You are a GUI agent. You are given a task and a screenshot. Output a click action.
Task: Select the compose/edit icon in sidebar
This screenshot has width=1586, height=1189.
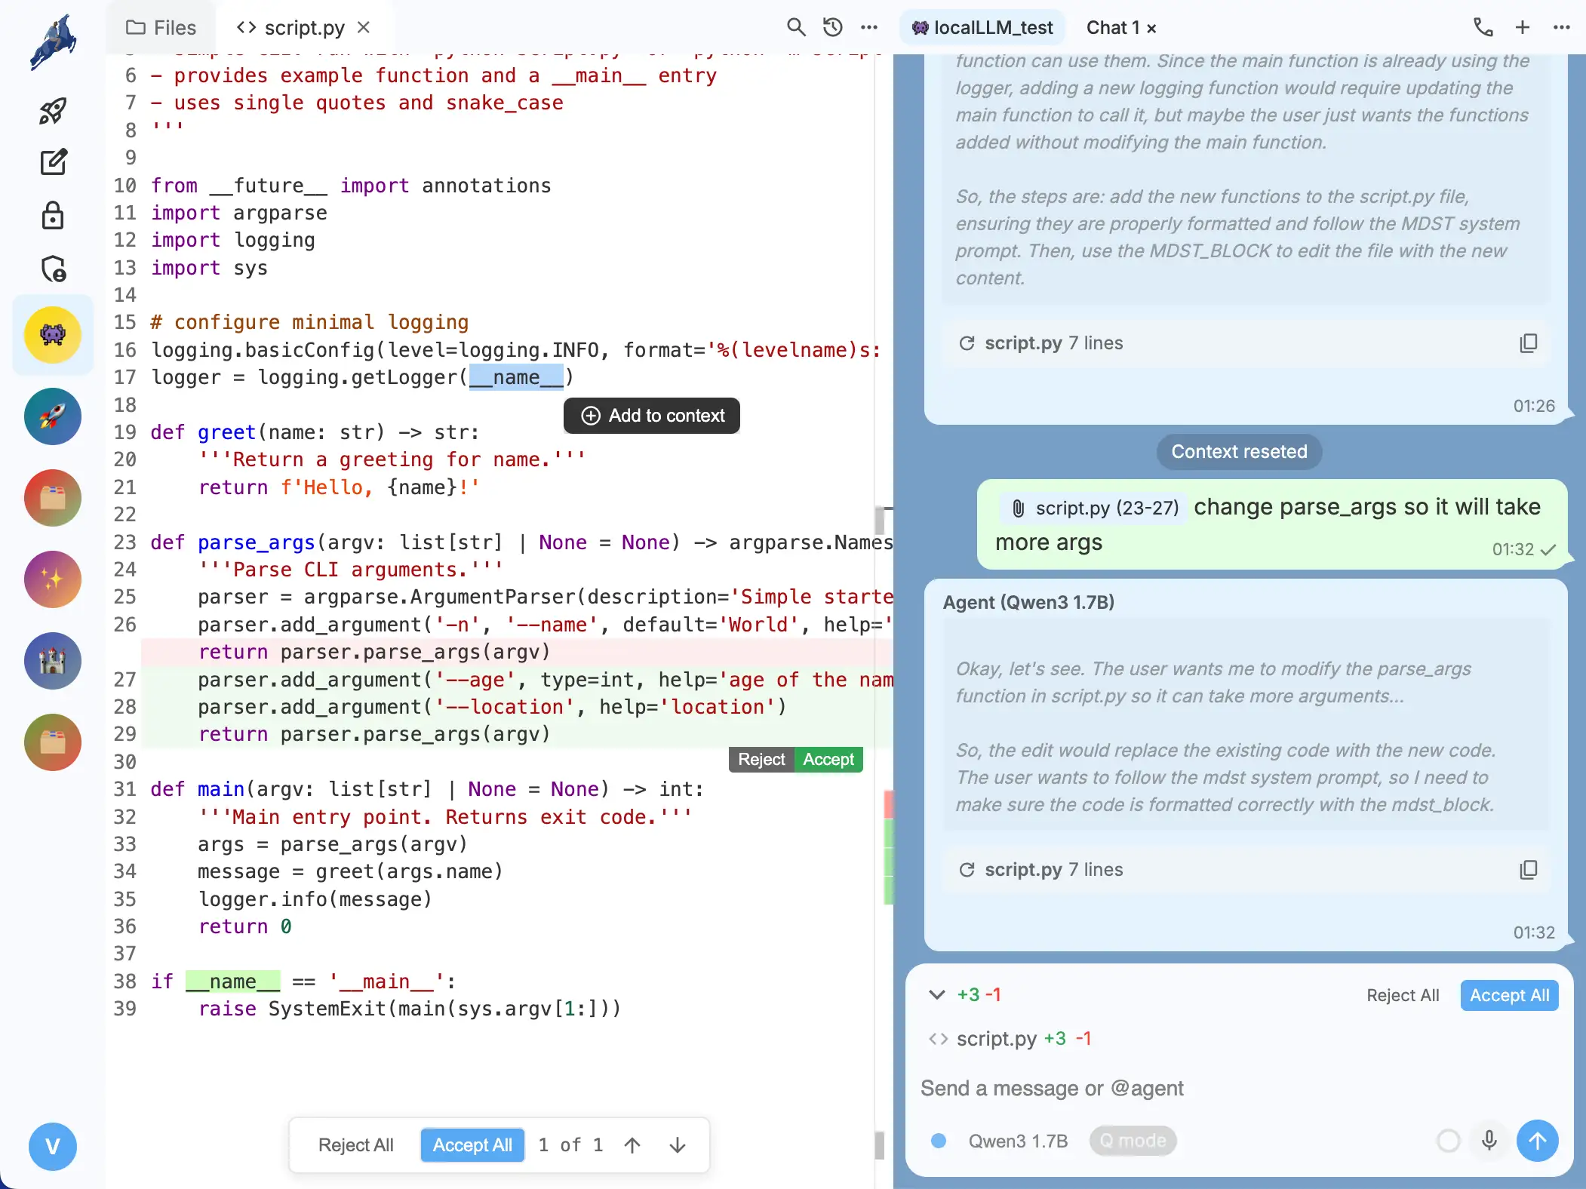click(52, 162)
